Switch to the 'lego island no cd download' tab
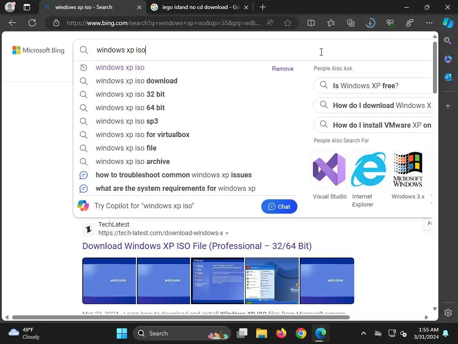The image size is (458, 344). click(200, 7)
